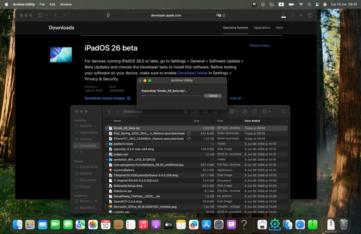Click the developer.apple.com address field
Viewport: 361px width, 234px height.
tap(166, 15)
